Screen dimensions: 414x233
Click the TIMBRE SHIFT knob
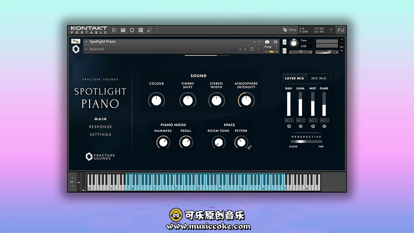pos(188,100)
